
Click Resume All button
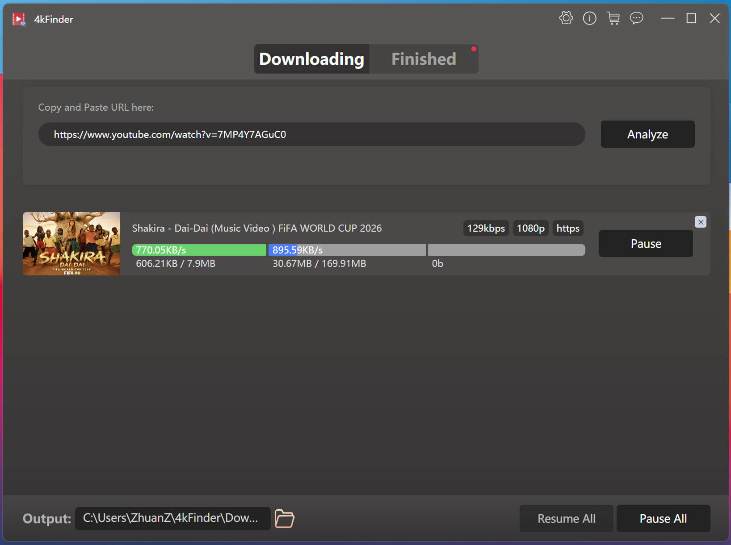pos(566,518)
